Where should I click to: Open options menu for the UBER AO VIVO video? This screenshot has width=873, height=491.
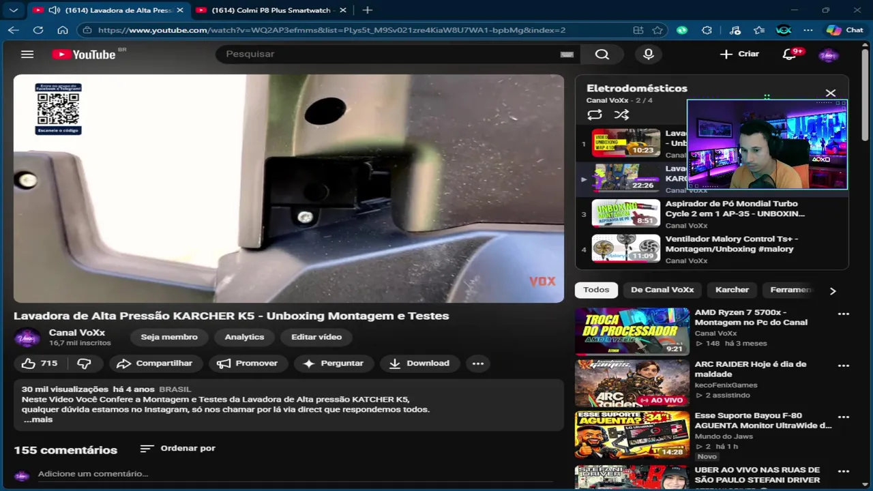(844, 471)
